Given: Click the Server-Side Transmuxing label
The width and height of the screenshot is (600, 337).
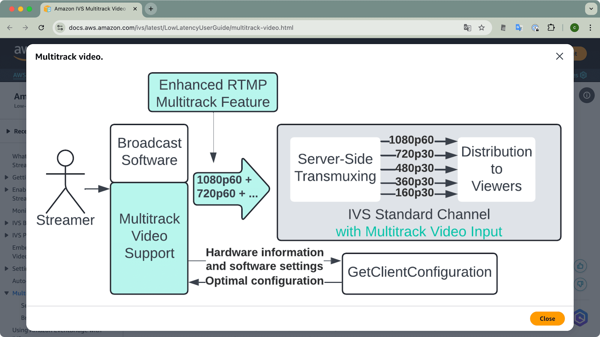Looking at the screenshot, I should [335, 167].
